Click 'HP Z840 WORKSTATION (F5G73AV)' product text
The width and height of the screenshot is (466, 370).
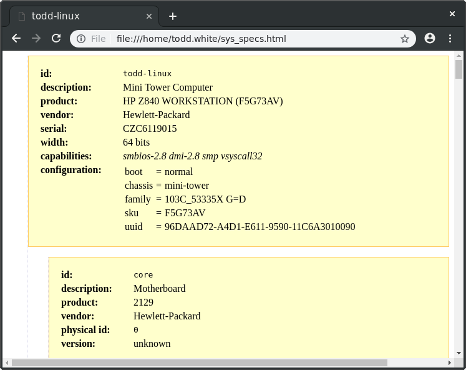coord(203,101)
